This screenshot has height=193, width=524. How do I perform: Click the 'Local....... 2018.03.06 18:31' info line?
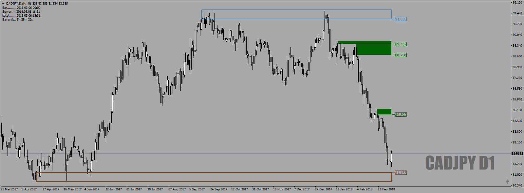[21, 15]
